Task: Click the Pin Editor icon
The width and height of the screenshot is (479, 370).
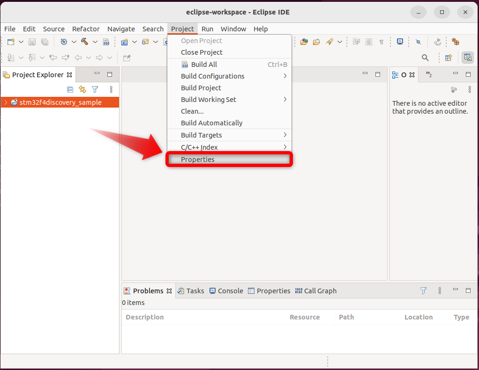Action: coord(127,58)
